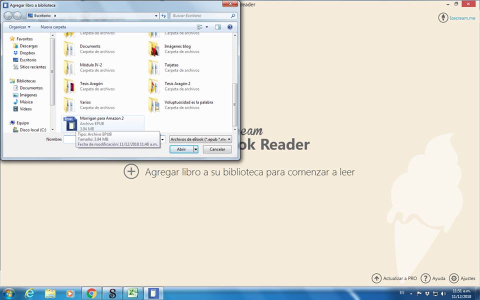Click the plus icon to add book

pyautogui.click(x=131, y=171)
